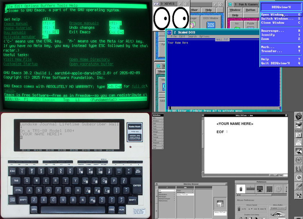Click the WALL.TXT.wn file icon preview

pyautogui.click(x=220, y=204)
